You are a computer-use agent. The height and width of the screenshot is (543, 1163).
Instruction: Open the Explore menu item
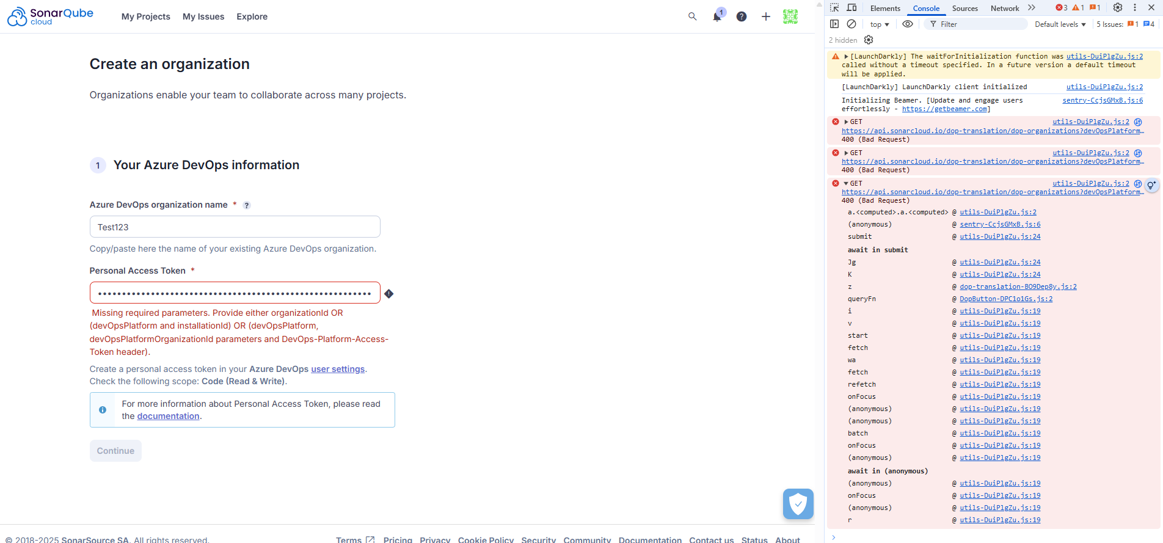coord(252,16)
